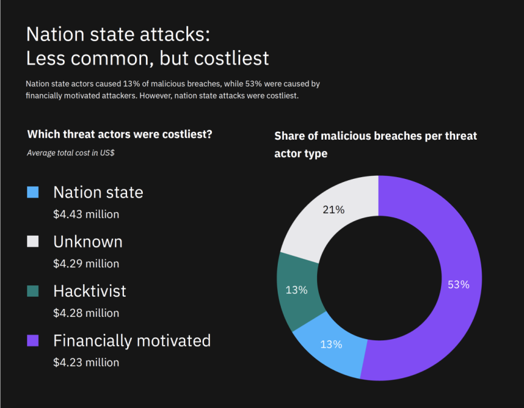Click the purple Financially motivated legend square

[33, 340]
